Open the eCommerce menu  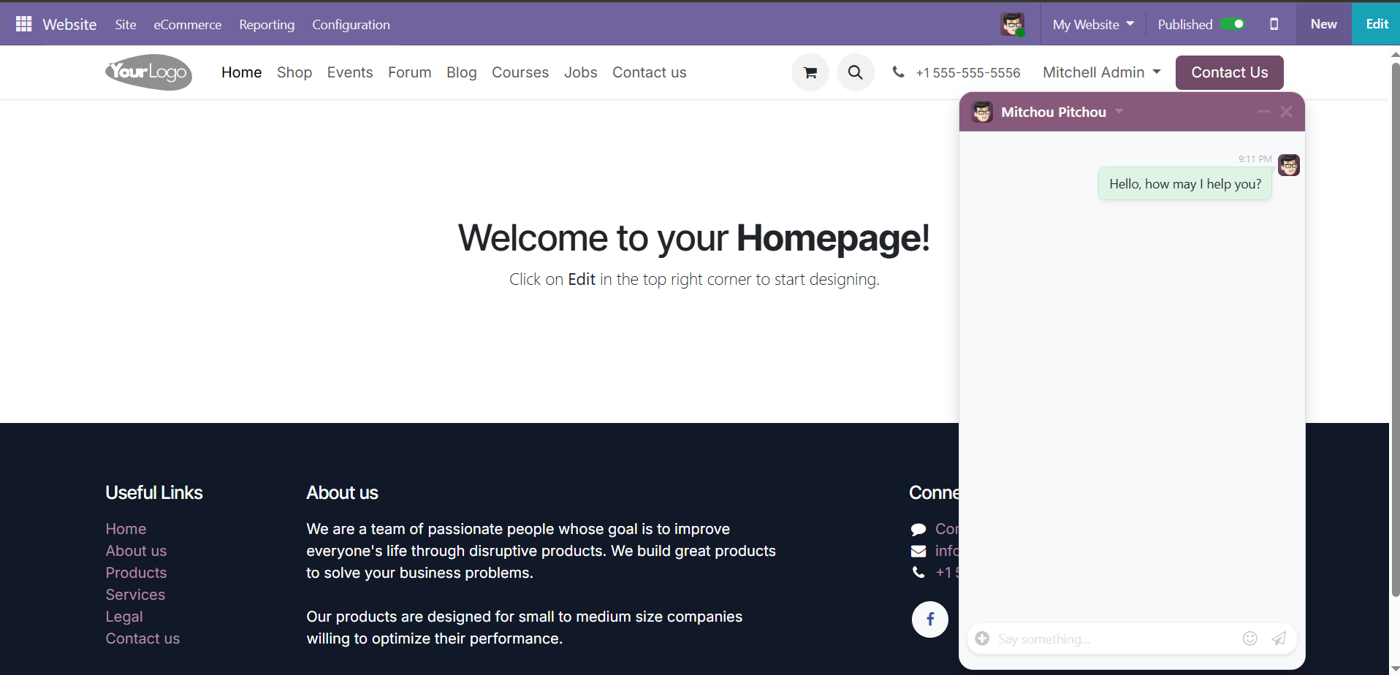point(187,24)
